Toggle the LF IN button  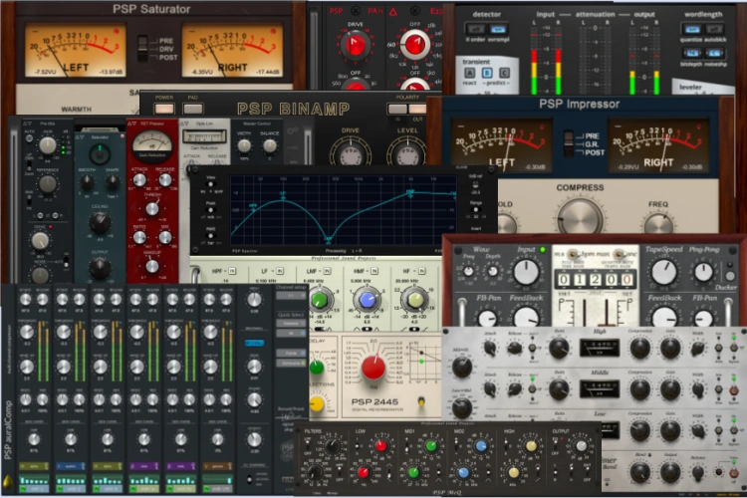[x=280, y=271]
